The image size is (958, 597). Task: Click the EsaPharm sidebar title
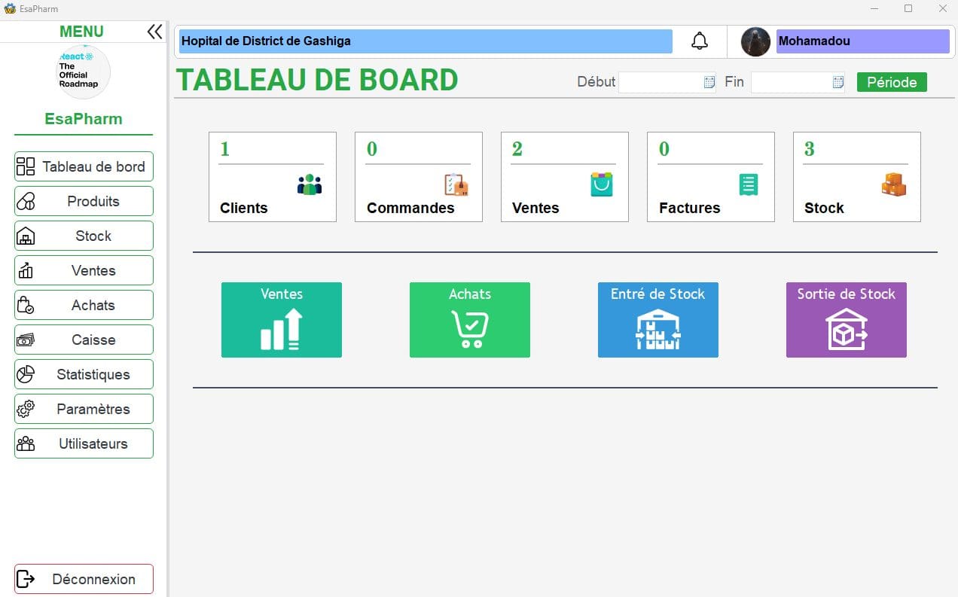click(x=84, y=119)
